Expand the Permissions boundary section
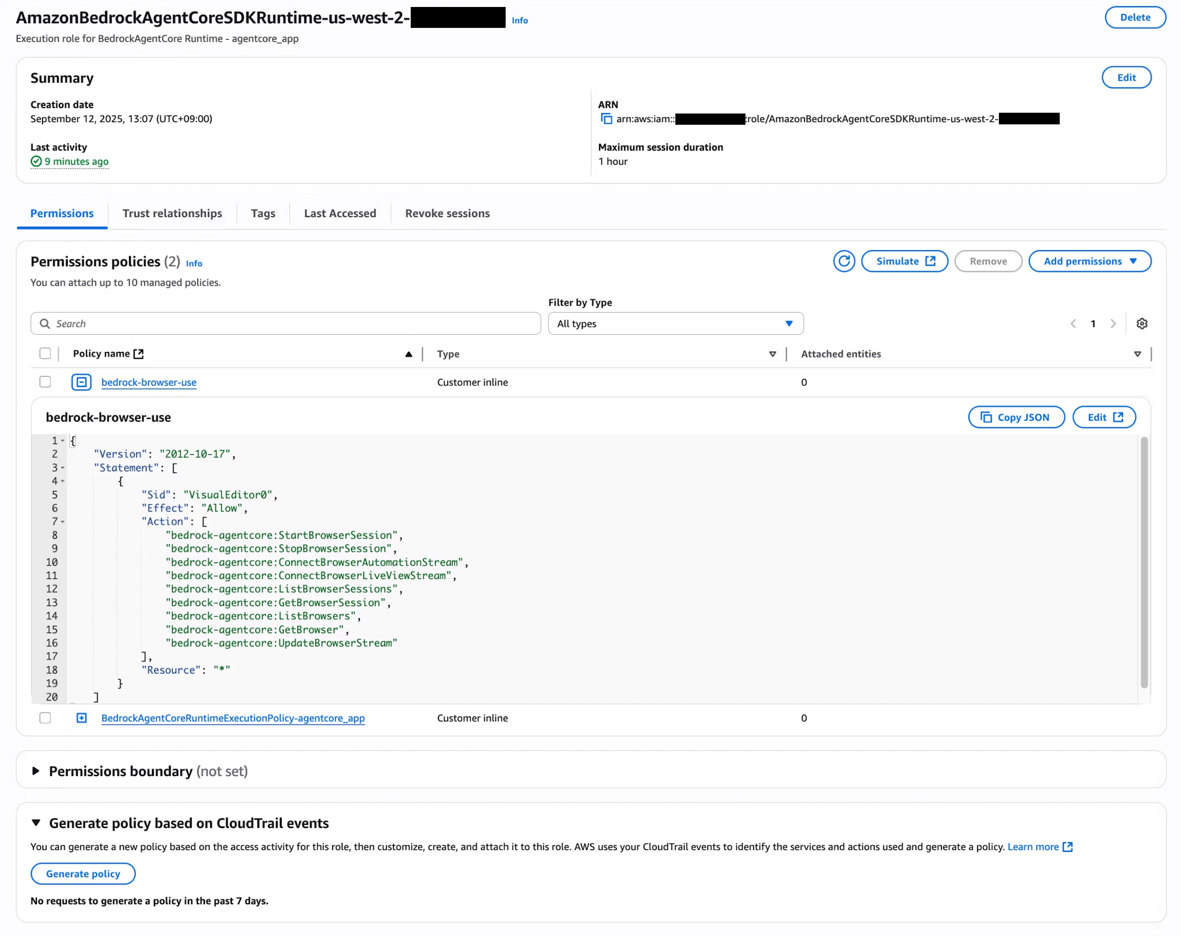The width and height of the screenshot is (1181, 936). (36, 771)
